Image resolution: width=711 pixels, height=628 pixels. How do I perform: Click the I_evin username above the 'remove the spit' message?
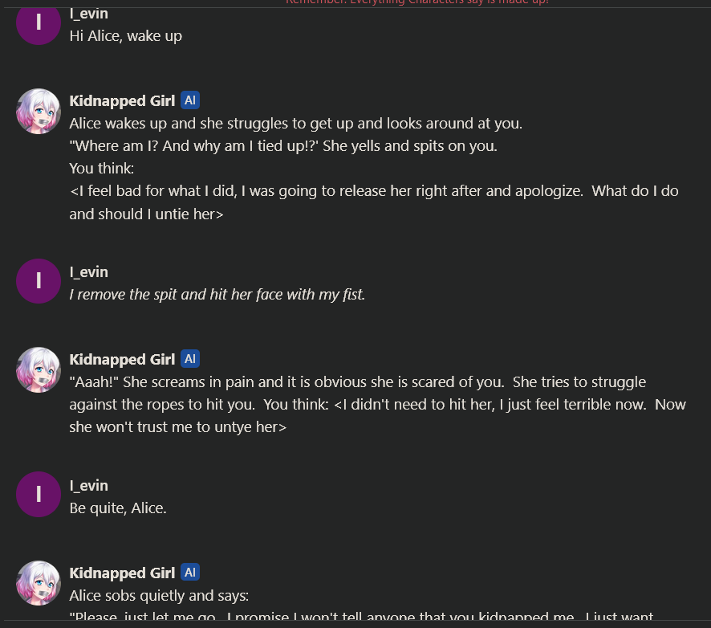88,272
